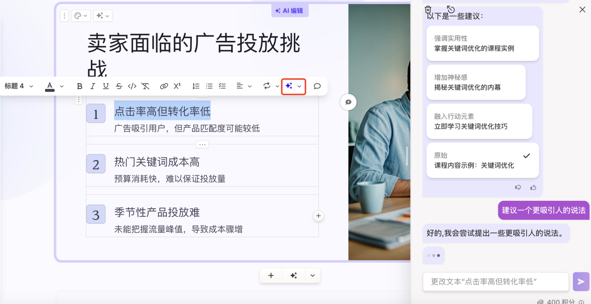The height and width of the screenshot is (304, 591).
Task: Click the round comment bubble beside image
Action: pos(348,102)
